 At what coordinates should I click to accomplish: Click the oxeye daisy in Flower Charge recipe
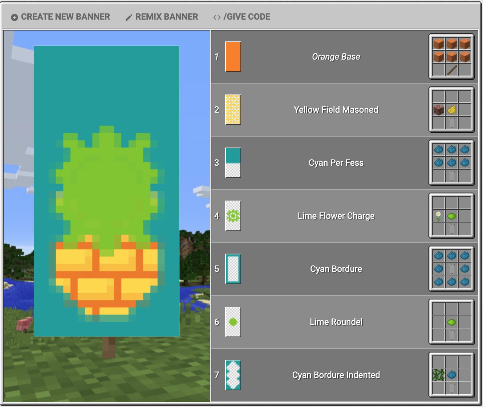tap(439, 216)
